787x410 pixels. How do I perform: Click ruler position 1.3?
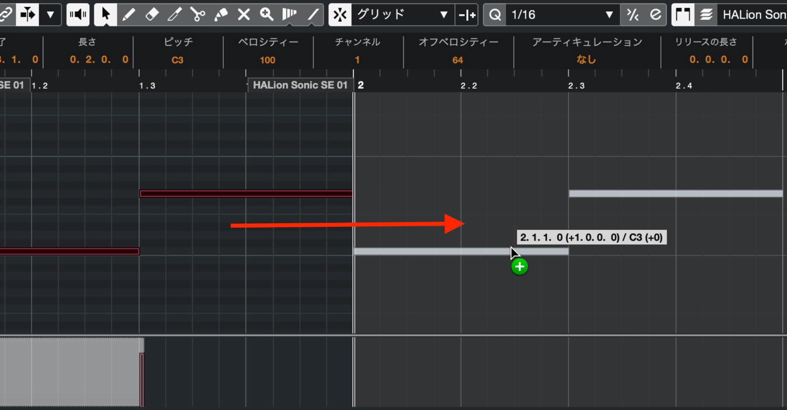(148, 86)
